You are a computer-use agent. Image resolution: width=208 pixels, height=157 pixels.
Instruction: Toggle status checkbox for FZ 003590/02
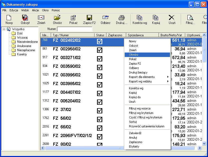pos(99,67)
